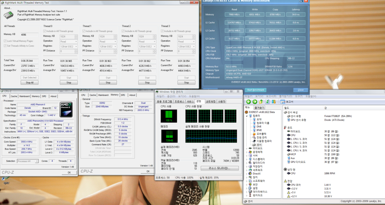Click the EVEREST 보고서 report toolbar icon
This screenshot has height=205, width=385.
click(283, 102)
